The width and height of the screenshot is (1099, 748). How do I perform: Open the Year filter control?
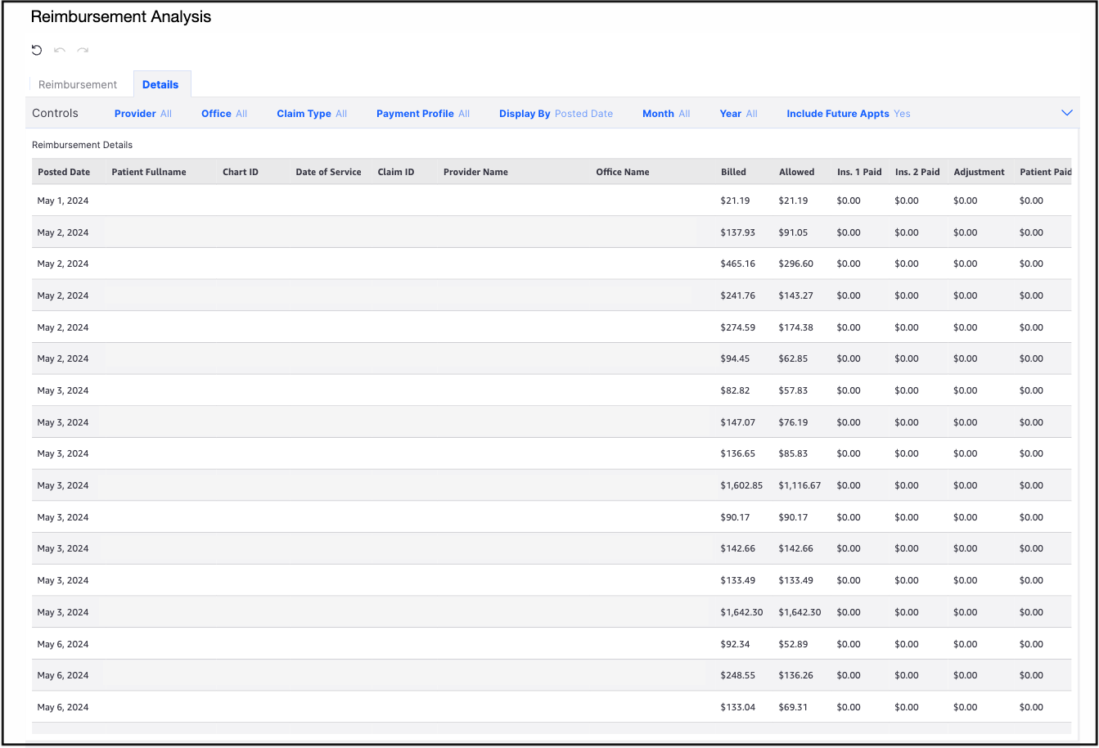click(739, 114)
